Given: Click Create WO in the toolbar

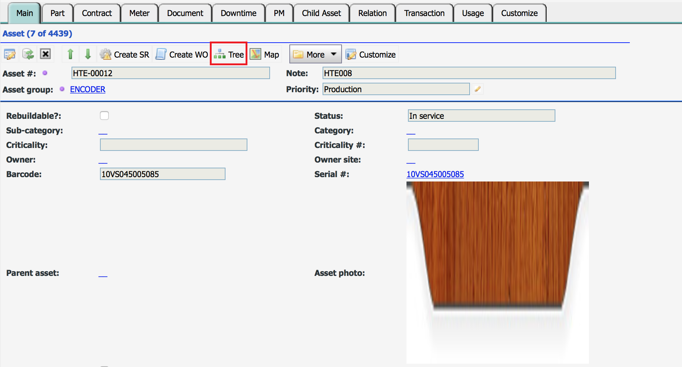Looking at the screenshot, I should coord(182,54).
